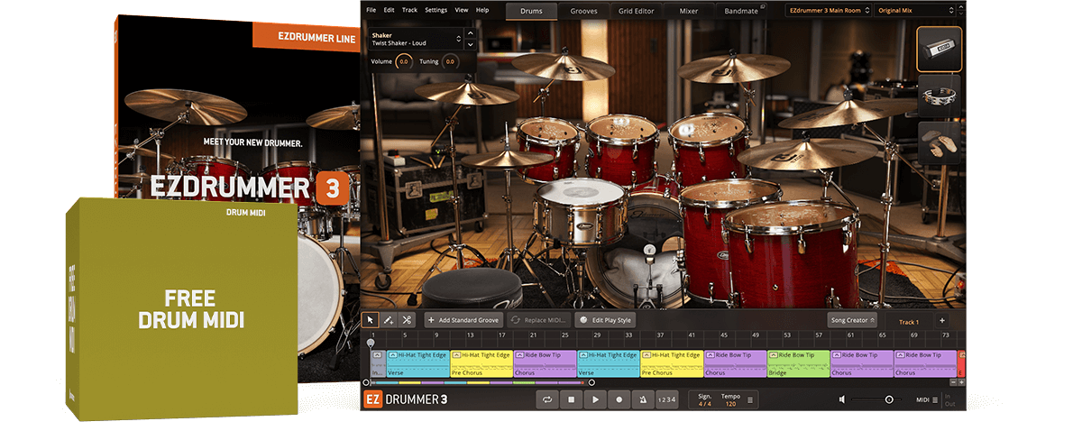
Task: Click the Replace MIDI button
Action: 538,320
